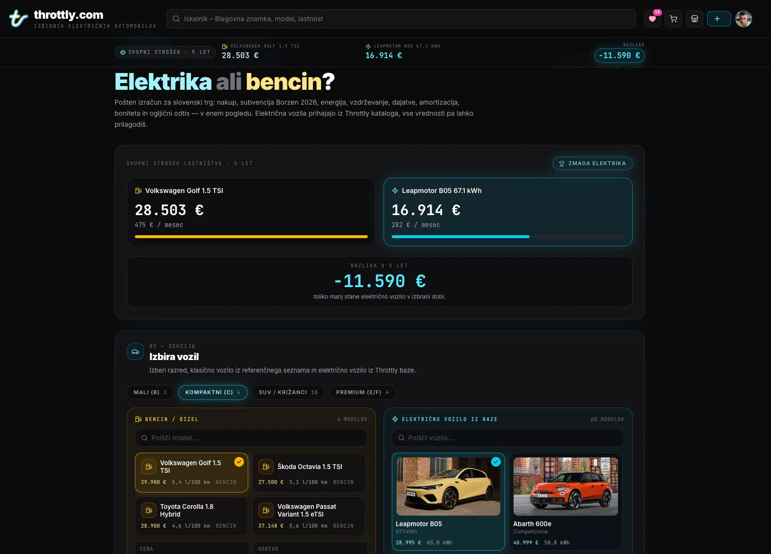Click the 28.503 € amount in the top bar
Screen dimensions: 771x554
240,56
